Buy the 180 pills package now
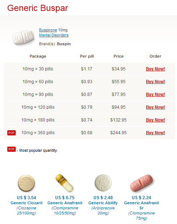This screenshot has width=177, height=224. [155, 120]
